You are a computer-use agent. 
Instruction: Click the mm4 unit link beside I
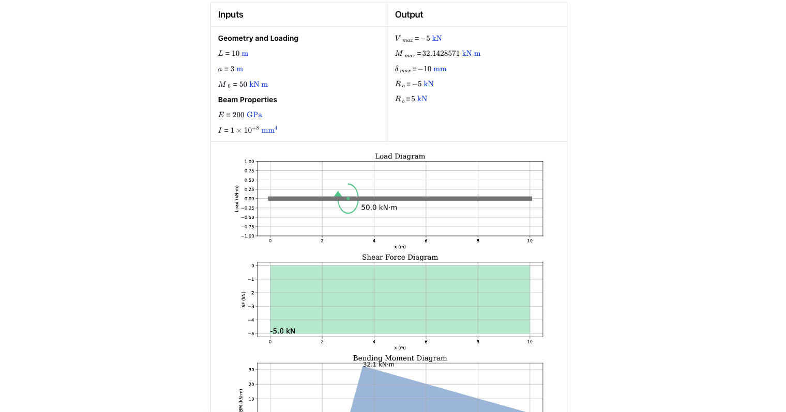pyautogui.click(x=269, y=130)
